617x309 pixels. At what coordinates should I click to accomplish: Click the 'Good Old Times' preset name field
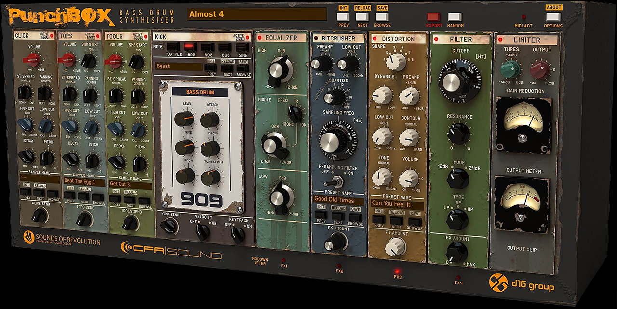338,200
